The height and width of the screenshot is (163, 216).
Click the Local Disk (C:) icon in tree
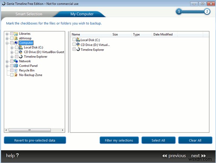21,47
